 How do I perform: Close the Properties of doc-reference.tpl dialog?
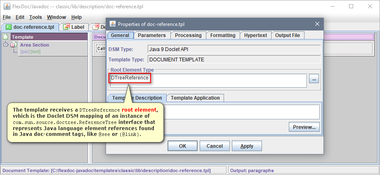[316, 24]
